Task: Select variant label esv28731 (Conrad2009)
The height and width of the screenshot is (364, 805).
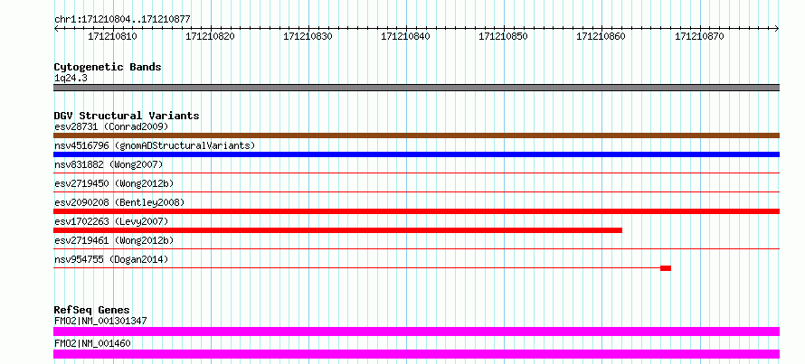Action: 111,126
